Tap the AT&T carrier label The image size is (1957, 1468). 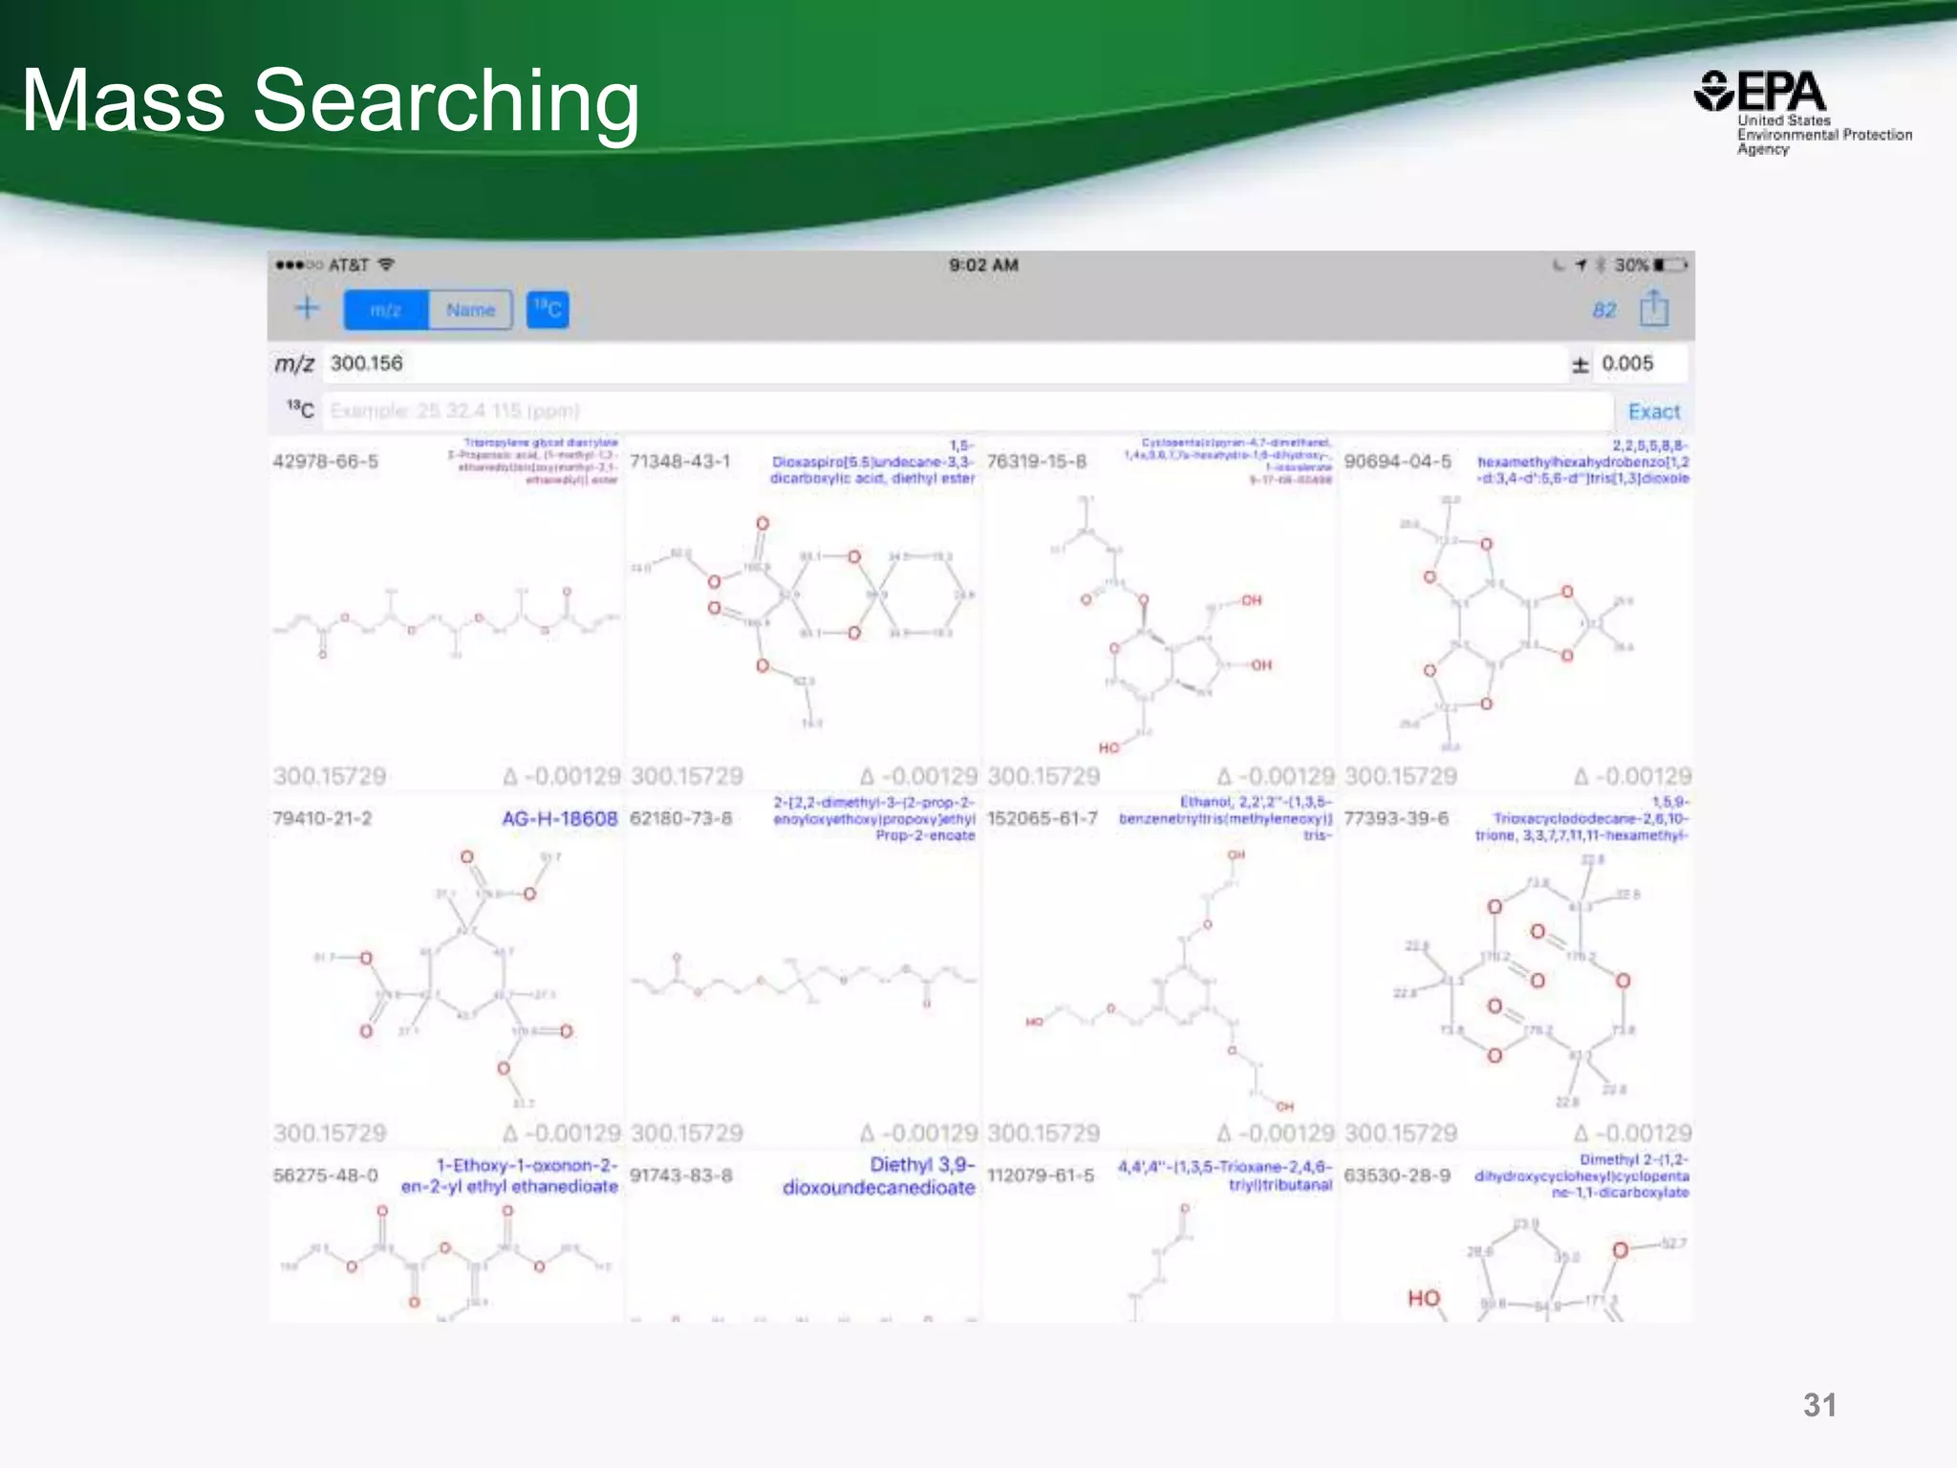349,265
